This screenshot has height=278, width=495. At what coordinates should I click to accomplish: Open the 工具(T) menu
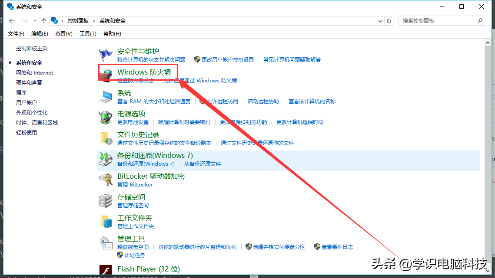coord(88,34)
